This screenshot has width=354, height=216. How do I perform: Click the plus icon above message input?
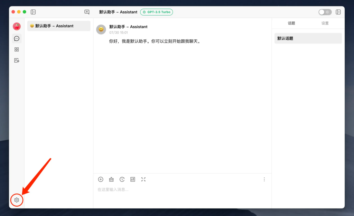click(101, 179)
